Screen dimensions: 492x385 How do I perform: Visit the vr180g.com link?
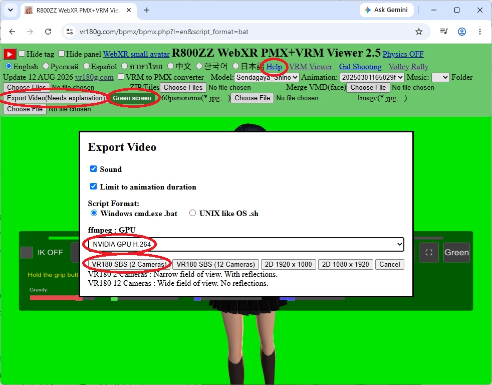(x=94, y=77)
